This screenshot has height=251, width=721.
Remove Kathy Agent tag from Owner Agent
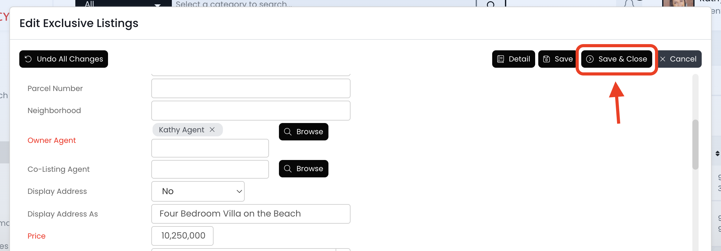coord(212,130)
